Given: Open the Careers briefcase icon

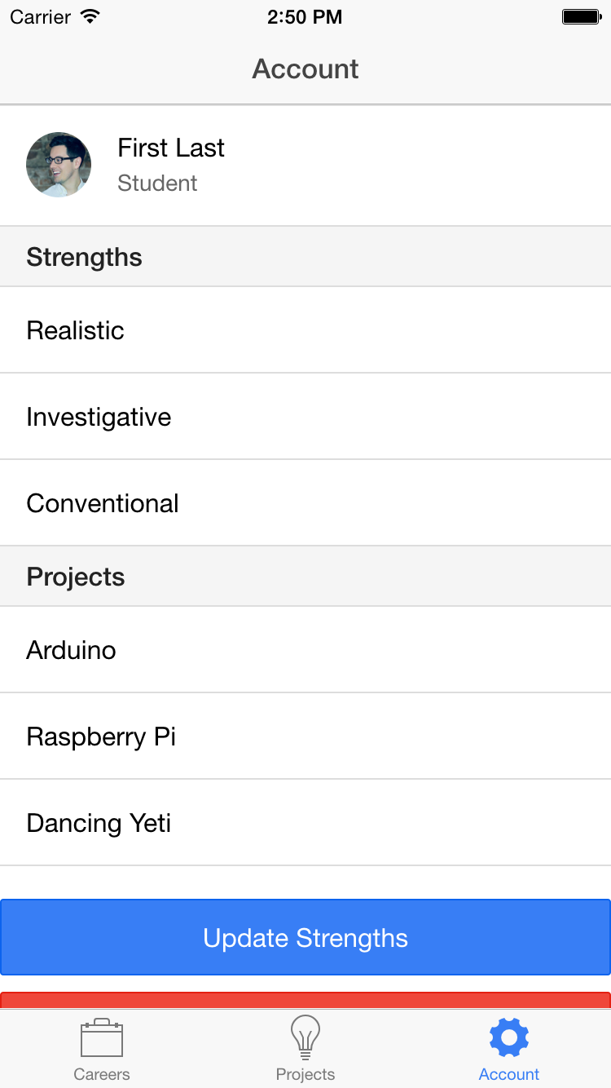Looking at the screenshot, I should (102, 1039).
